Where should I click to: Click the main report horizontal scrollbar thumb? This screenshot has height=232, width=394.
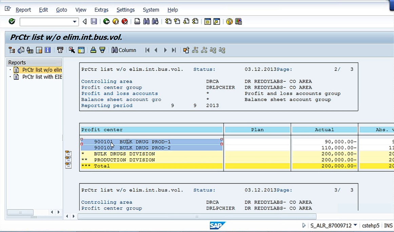[x=197, y=216]
